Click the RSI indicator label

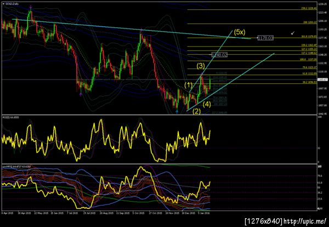point(10,117)
